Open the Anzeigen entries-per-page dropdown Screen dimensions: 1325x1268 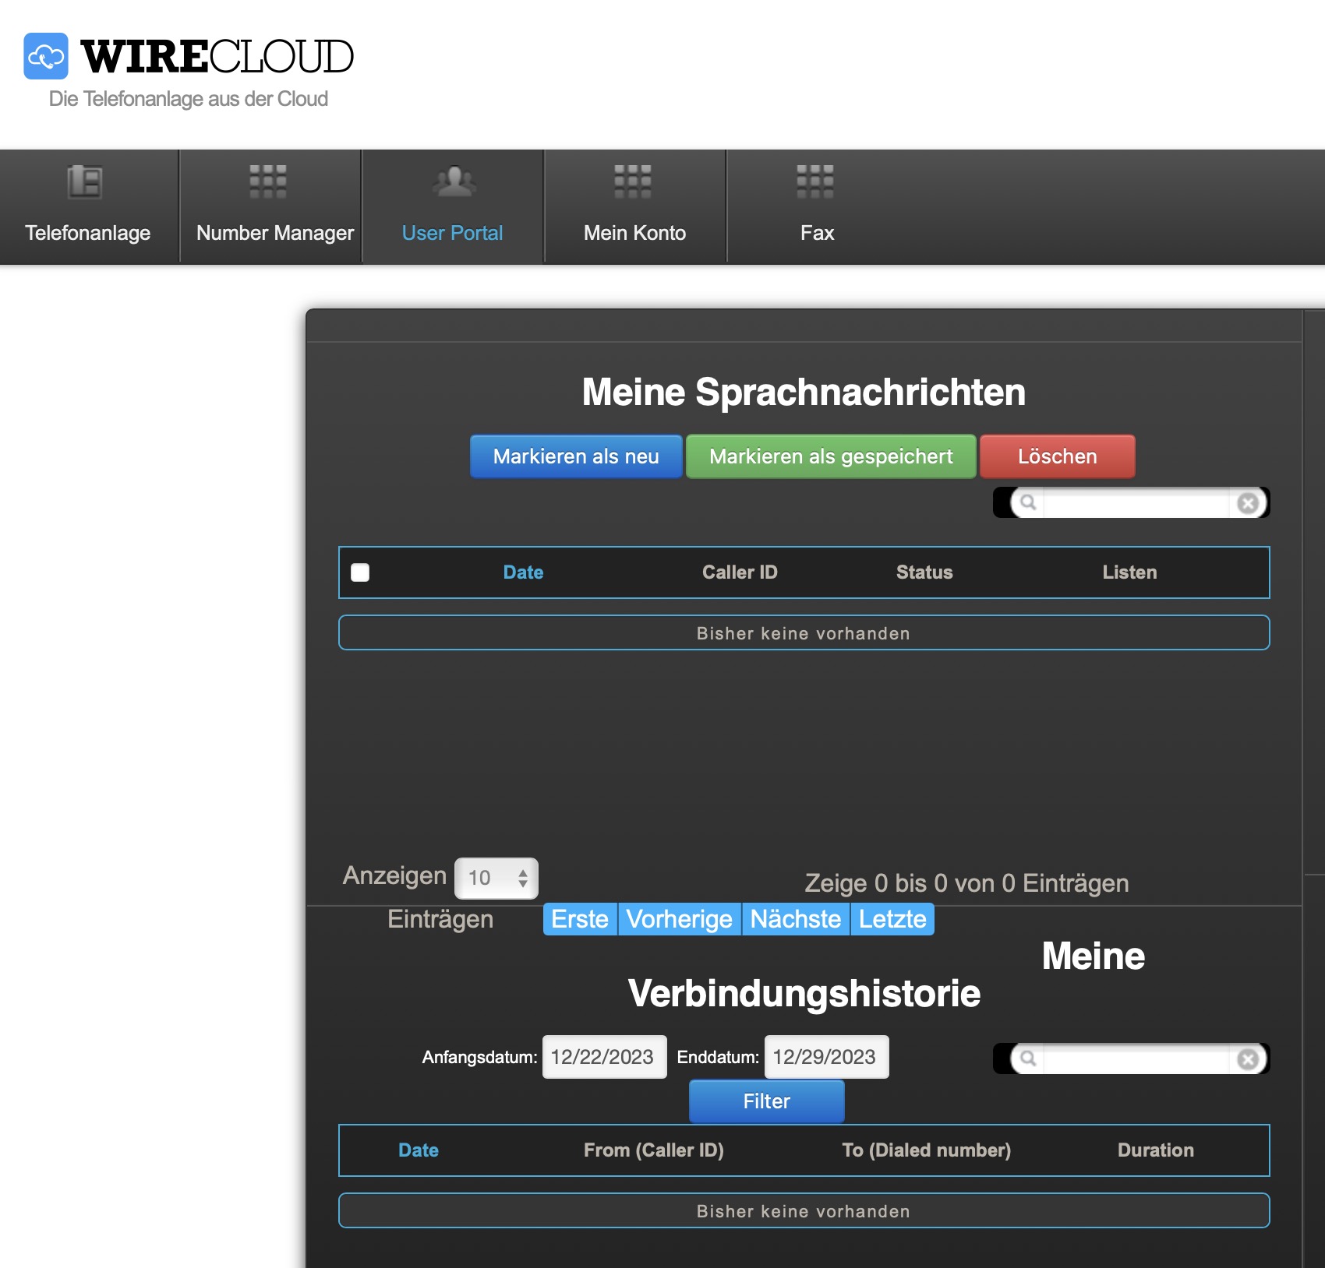[496, 879]
